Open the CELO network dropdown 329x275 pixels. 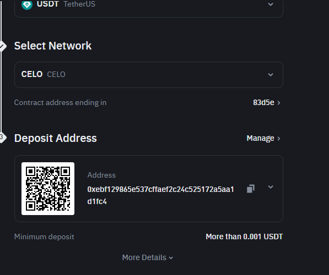(x=149, y=75)
